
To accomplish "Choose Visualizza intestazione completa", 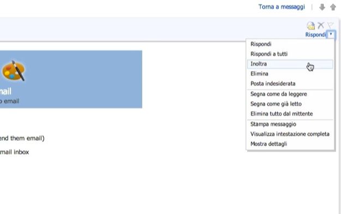I will [x=290, y=134].
